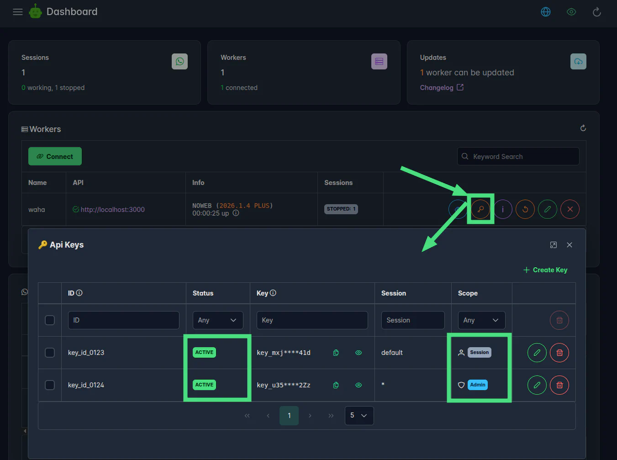Remove the waha worker with the red X
The width and height of the screenshot is (617, 460).
[570, 209]
